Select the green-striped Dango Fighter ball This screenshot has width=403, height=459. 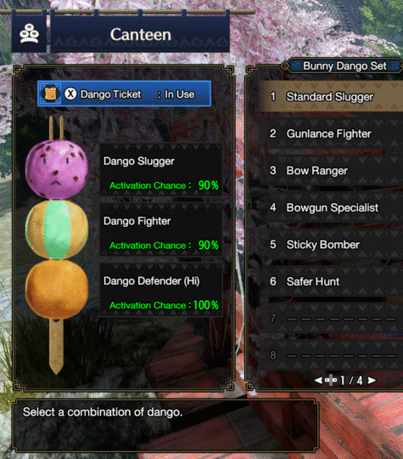[57, 229]
